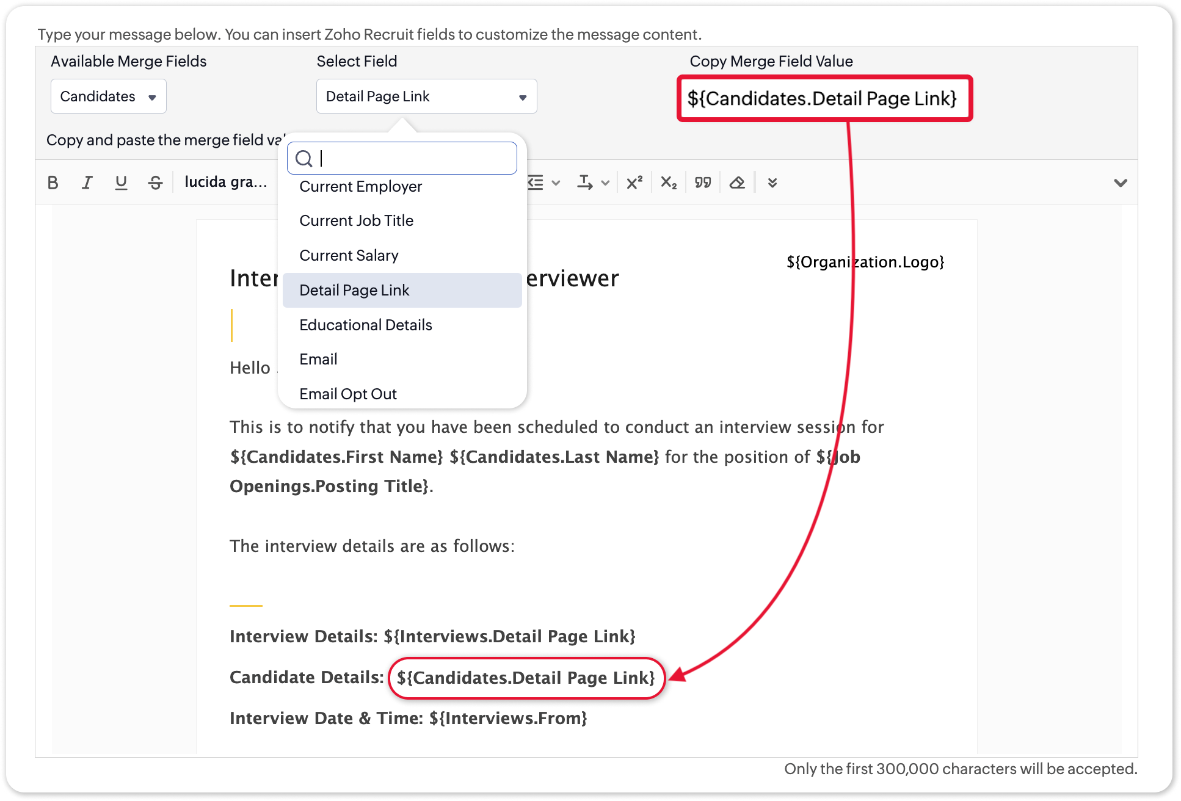The image size is (1181, 801).
Task: Open the Detail Page Link select field dropdown
Action: click(426, 96)
